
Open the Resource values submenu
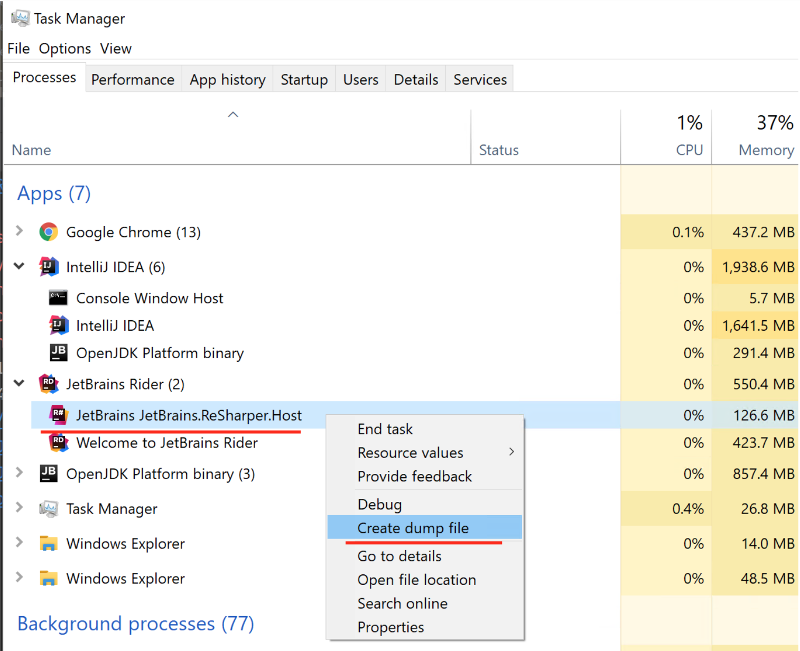coord(410,453)
